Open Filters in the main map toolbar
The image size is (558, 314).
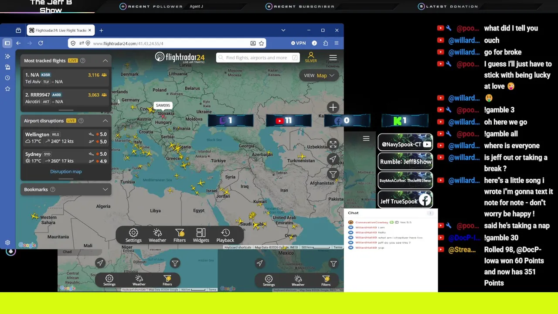180,235
